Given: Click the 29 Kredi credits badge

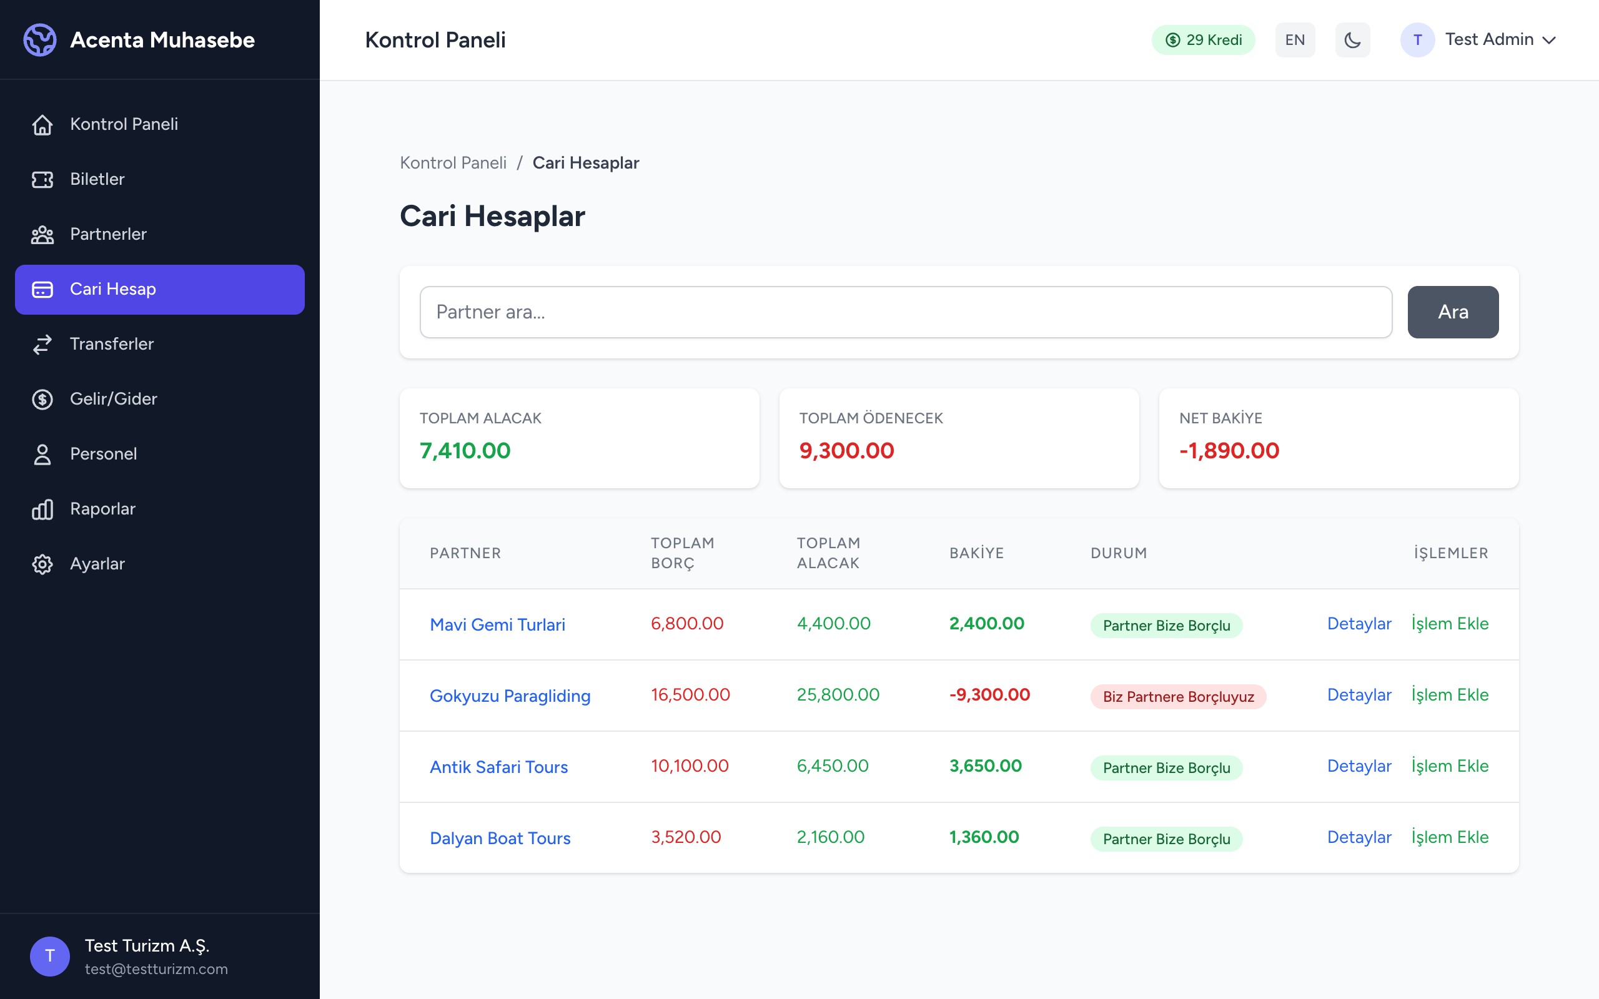Looking at the screenshot, I should pos(1203,39).
